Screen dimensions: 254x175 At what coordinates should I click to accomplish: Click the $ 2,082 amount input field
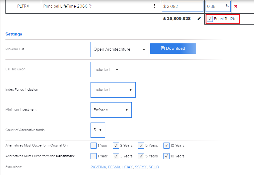click(x=183, y=6)
